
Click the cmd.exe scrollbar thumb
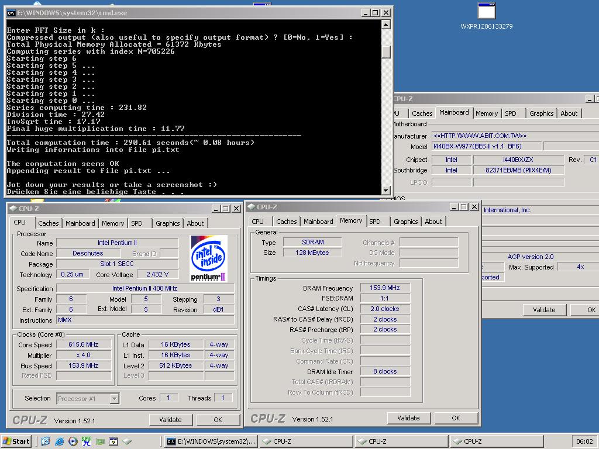(386, 52)
